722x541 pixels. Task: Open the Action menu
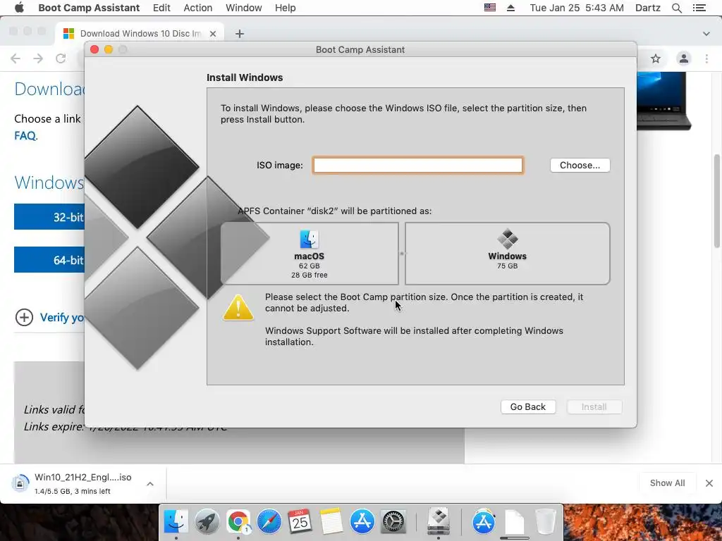coord(198,8)
